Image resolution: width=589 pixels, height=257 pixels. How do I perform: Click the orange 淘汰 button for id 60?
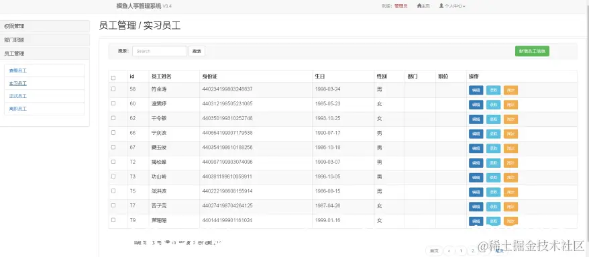click(511, 105)
